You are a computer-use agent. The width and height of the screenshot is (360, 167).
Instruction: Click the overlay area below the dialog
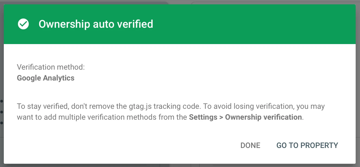coord(179,165)
